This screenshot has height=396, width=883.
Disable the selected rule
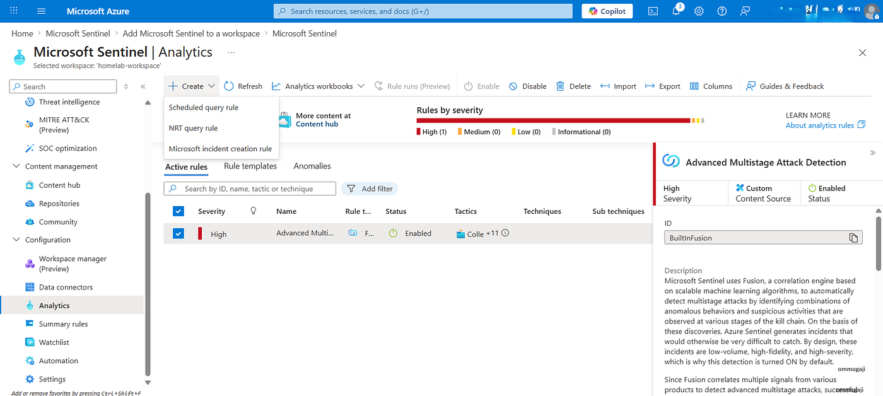pyautogui.click(x=528, y=86)
